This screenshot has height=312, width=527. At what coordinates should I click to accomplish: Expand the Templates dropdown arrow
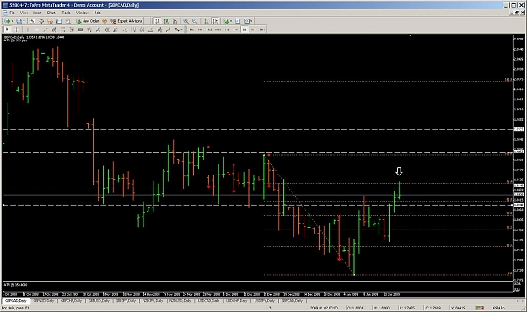251,21
